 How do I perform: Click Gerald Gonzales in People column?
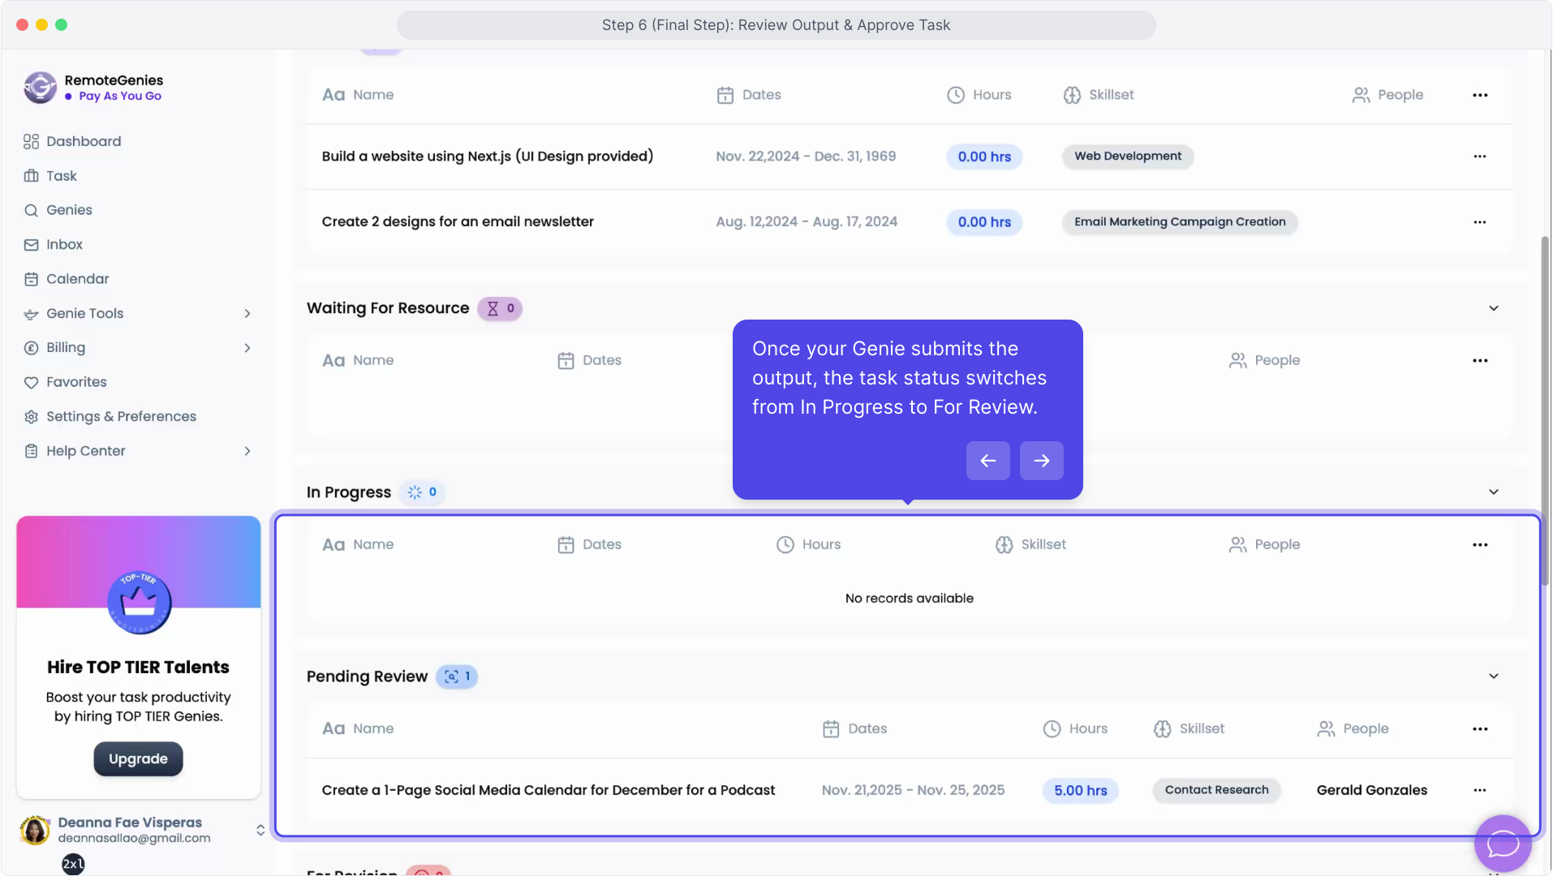tap(1372, 791)
